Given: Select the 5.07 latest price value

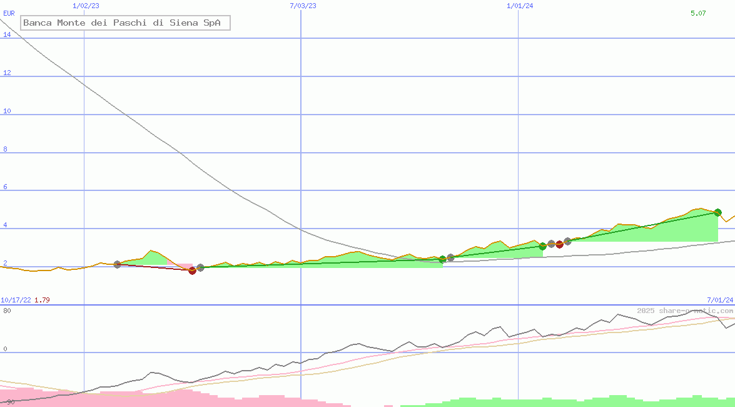Looking at the screenshot, I should click(698, 13).
